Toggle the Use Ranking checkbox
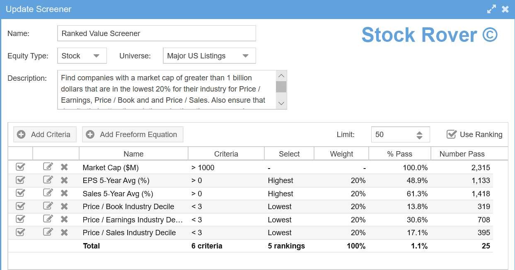 (x=452, y=135)
